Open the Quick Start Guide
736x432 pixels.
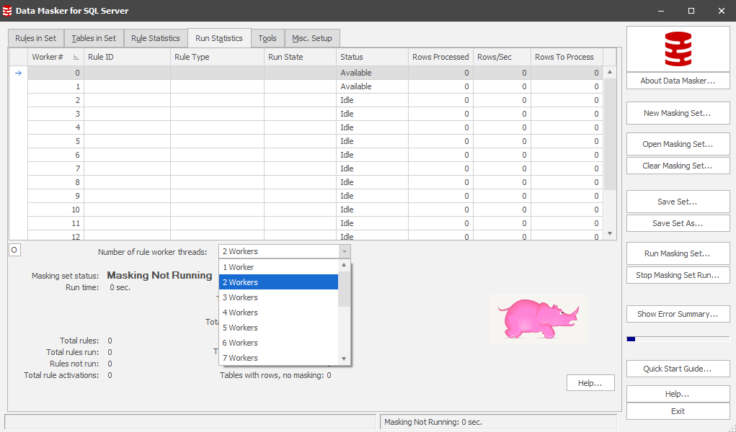[678, 369]
